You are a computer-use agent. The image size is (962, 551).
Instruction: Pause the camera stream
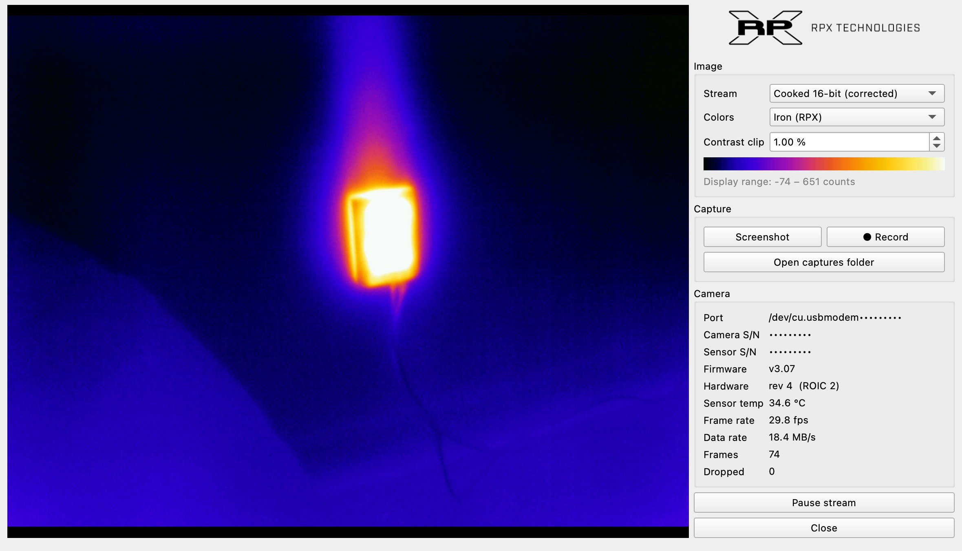[824, 503]
